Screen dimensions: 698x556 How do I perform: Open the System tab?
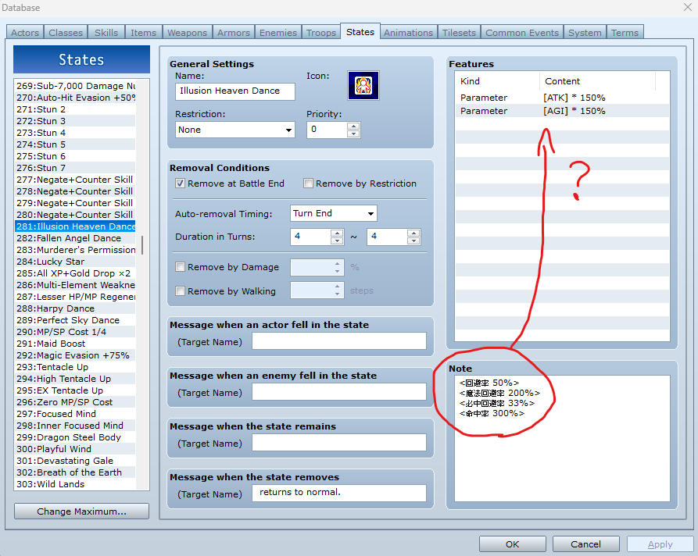point(585,33)
